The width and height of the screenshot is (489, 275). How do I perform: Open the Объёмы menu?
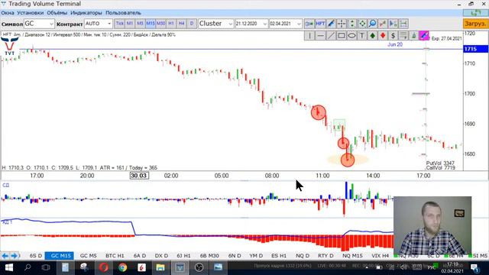pyautogui.click(x=57, y=13)
